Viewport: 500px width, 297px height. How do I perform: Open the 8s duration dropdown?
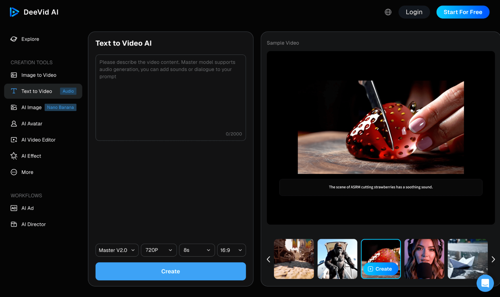click(x=197, y=250)
